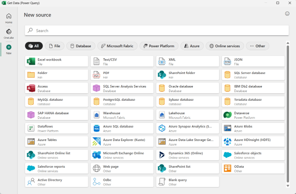Select the Dataflows icon

tap(31, 128)
